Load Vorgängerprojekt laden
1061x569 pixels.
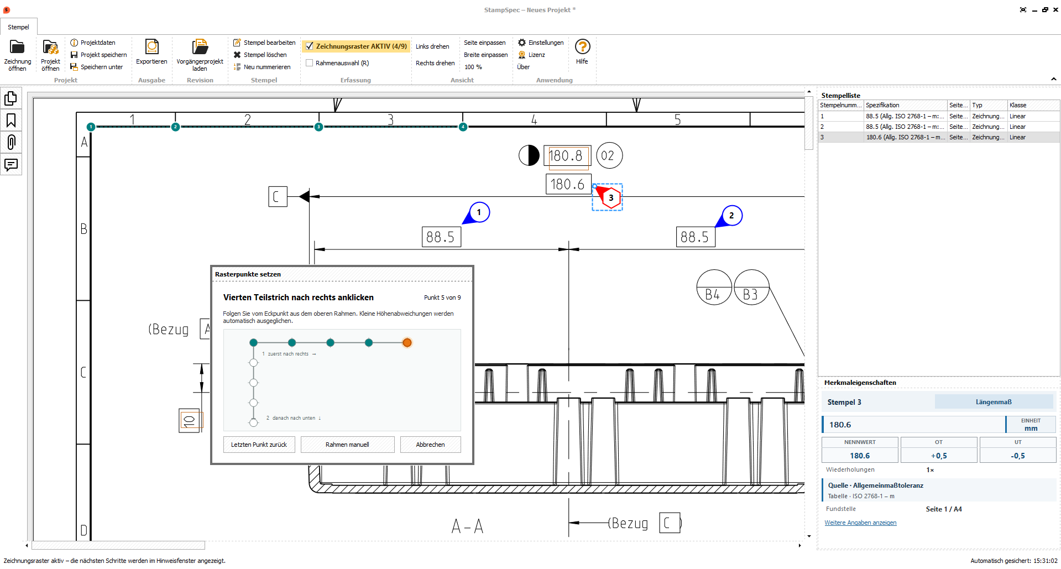[x=200, y=55]
